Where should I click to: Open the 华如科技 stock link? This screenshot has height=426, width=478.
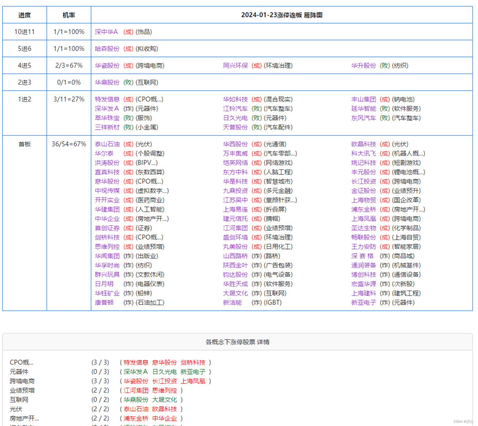point(235,99)
